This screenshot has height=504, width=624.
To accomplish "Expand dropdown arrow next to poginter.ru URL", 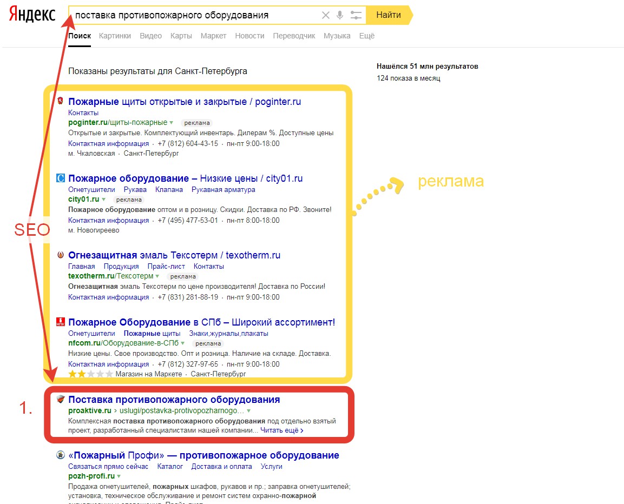I will point(172,123).
